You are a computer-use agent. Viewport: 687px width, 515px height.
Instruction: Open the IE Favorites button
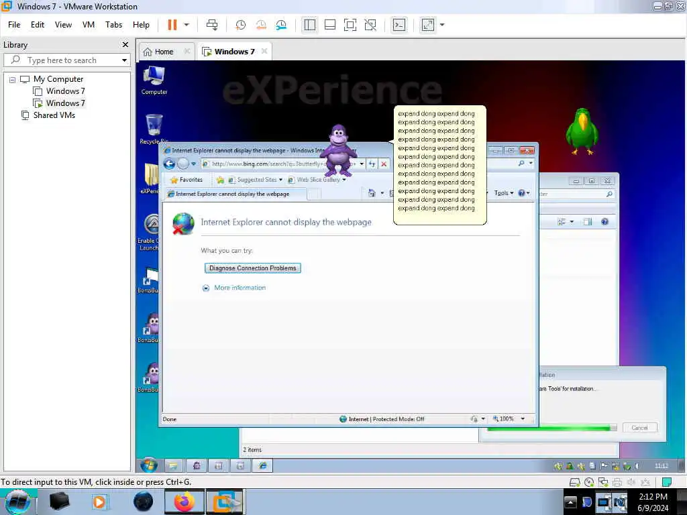pos(187,180)
